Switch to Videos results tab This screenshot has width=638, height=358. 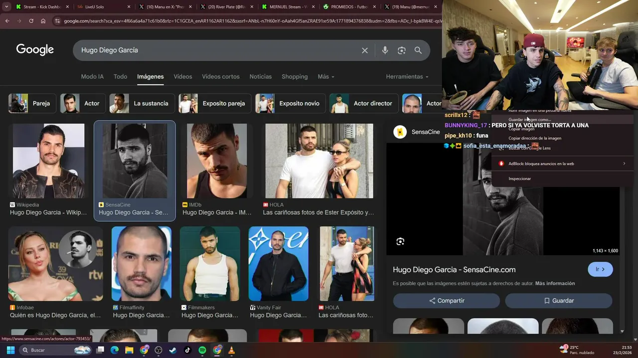click(x=183, y=77)
